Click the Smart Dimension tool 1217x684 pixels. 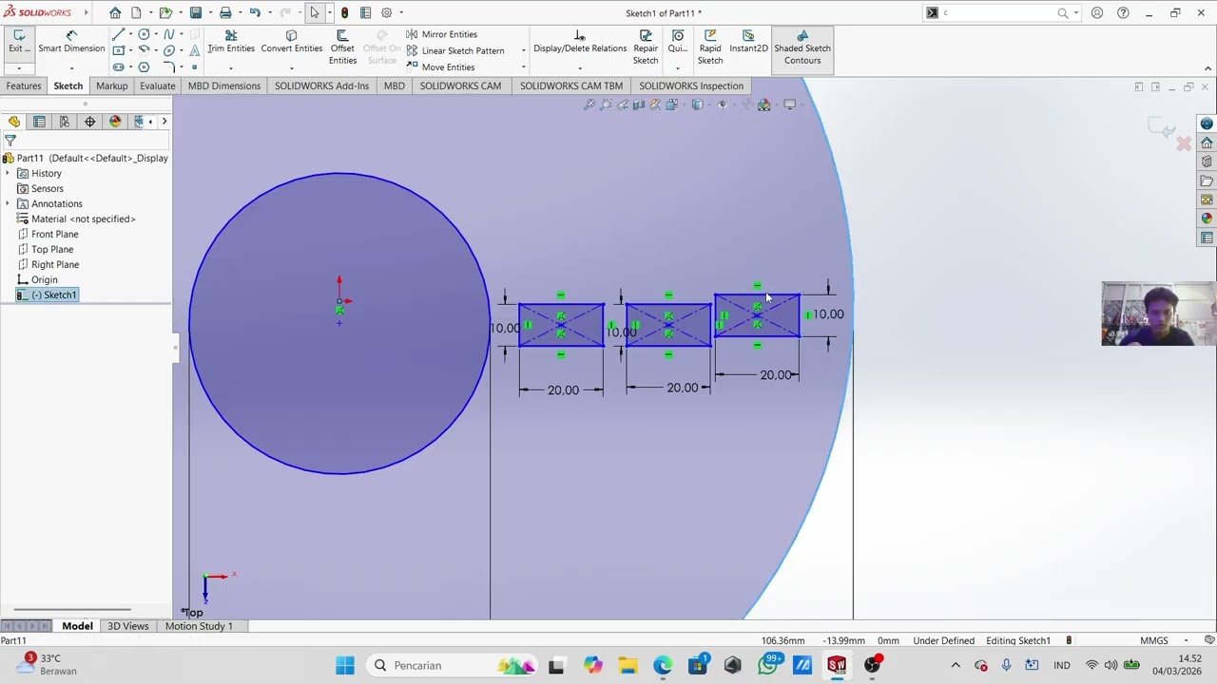pyautogui.click(x=71, y=42)
